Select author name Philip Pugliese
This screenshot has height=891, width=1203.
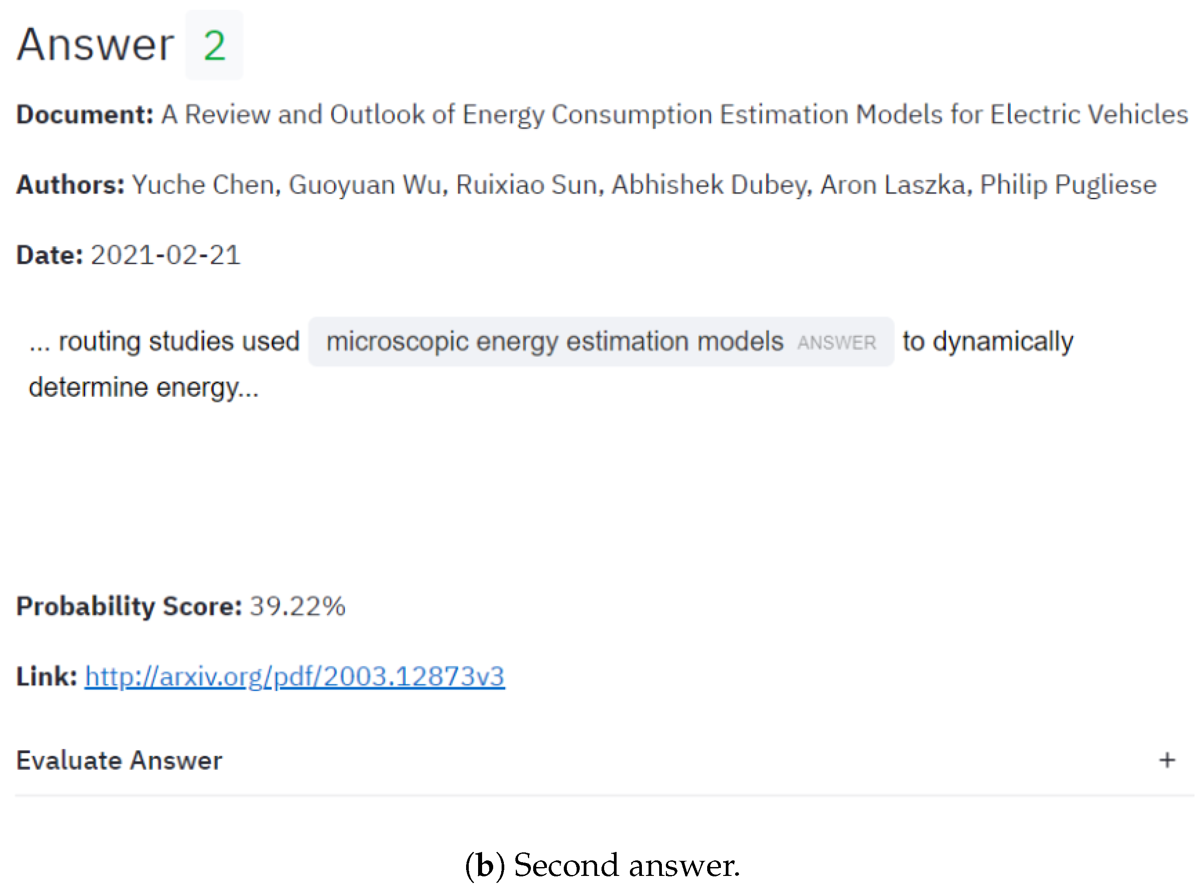pyautogui.click(x=1068, y=185)
